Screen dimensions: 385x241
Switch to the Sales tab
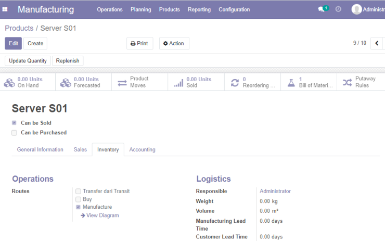(80, 149)
